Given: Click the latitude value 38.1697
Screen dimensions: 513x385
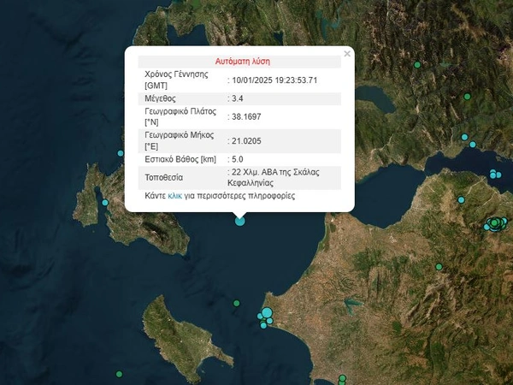Looking at the screenshot, I should coord(247,116).
